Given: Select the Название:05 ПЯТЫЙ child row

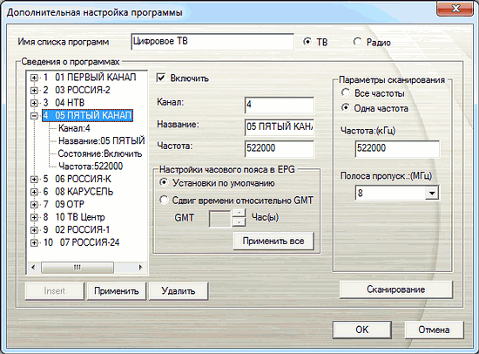Looking at the screenshot, I should [101, 141].
